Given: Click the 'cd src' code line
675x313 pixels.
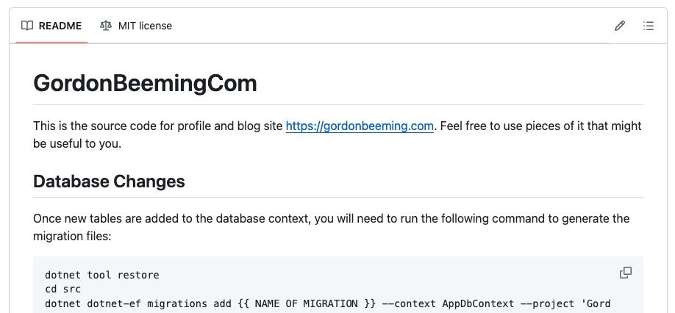Looking at the screenshot, I should pyautogui.click(x=63, y=289).
